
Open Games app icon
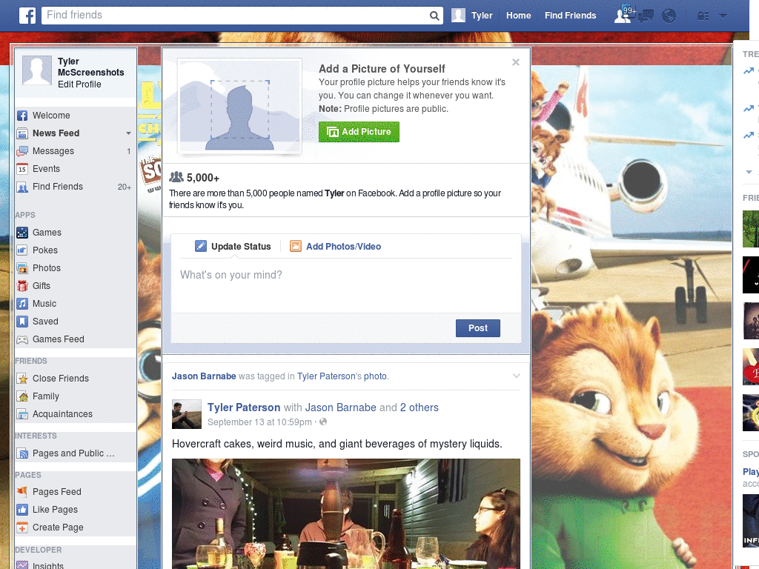[22, 233]
